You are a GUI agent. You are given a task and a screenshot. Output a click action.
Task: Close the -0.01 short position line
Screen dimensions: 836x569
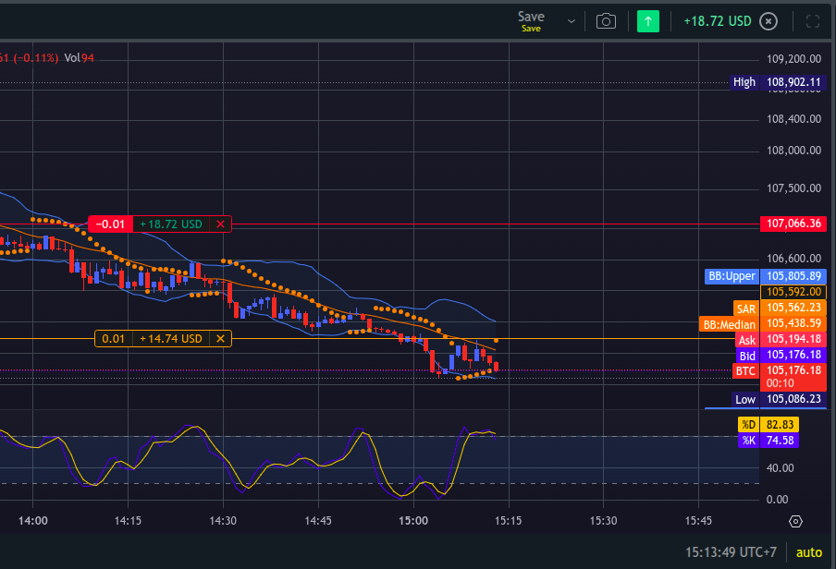[x=220, y=224]
